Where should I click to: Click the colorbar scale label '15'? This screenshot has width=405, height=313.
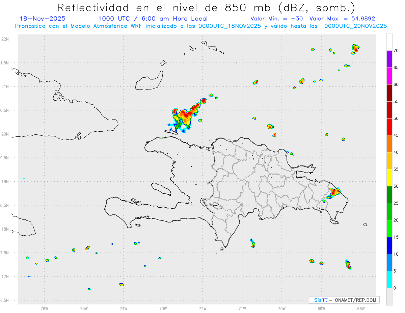[396, 237]
